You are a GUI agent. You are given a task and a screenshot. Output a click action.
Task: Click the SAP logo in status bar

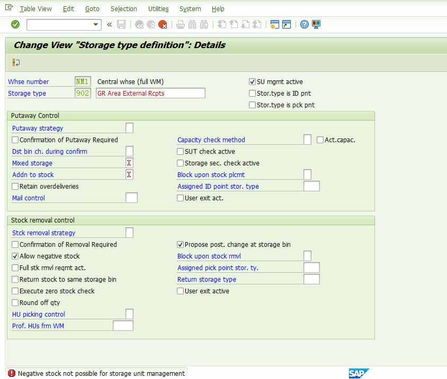359,373
